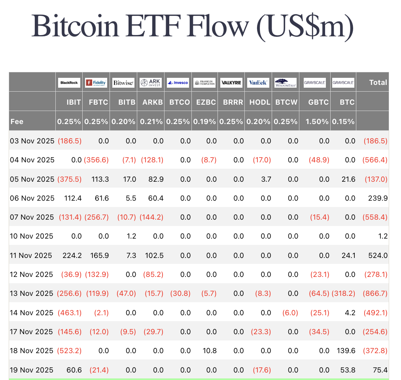Image resolution: width=401 pixels, height=380 pixels.
Task: Click the Franklin Templeton logo
Action: pyautogui.click(x=204, y=83)
